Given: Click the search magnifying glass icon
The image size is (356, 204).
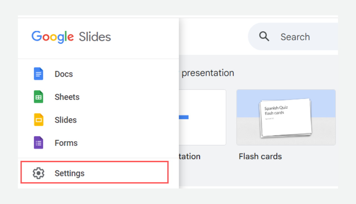Looking at the screenshot, I should (264, 36).
